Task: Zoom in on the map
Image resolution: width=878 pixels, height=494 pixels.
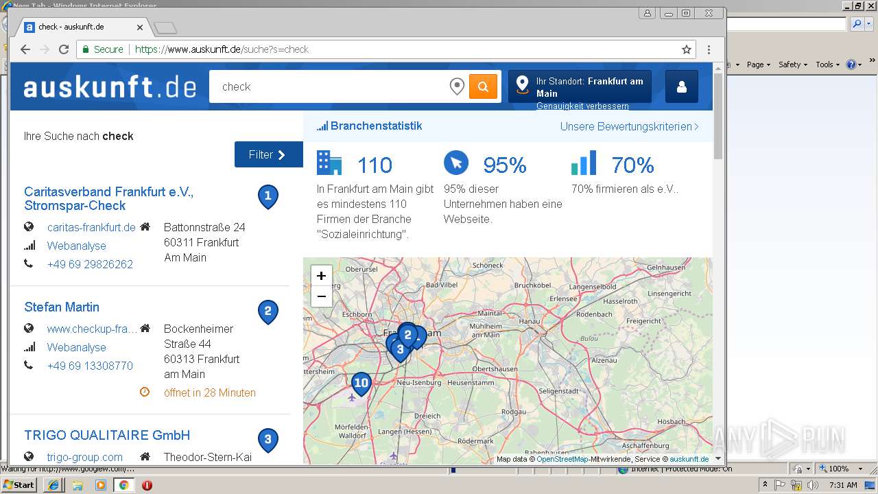Action: (x=321, y=276)
